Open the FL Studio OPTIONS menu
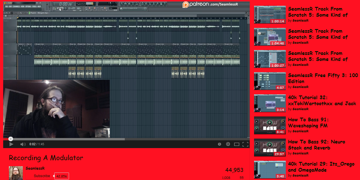Image resolution: width=360 pixels, height=180 pixels. coord(28,6)
